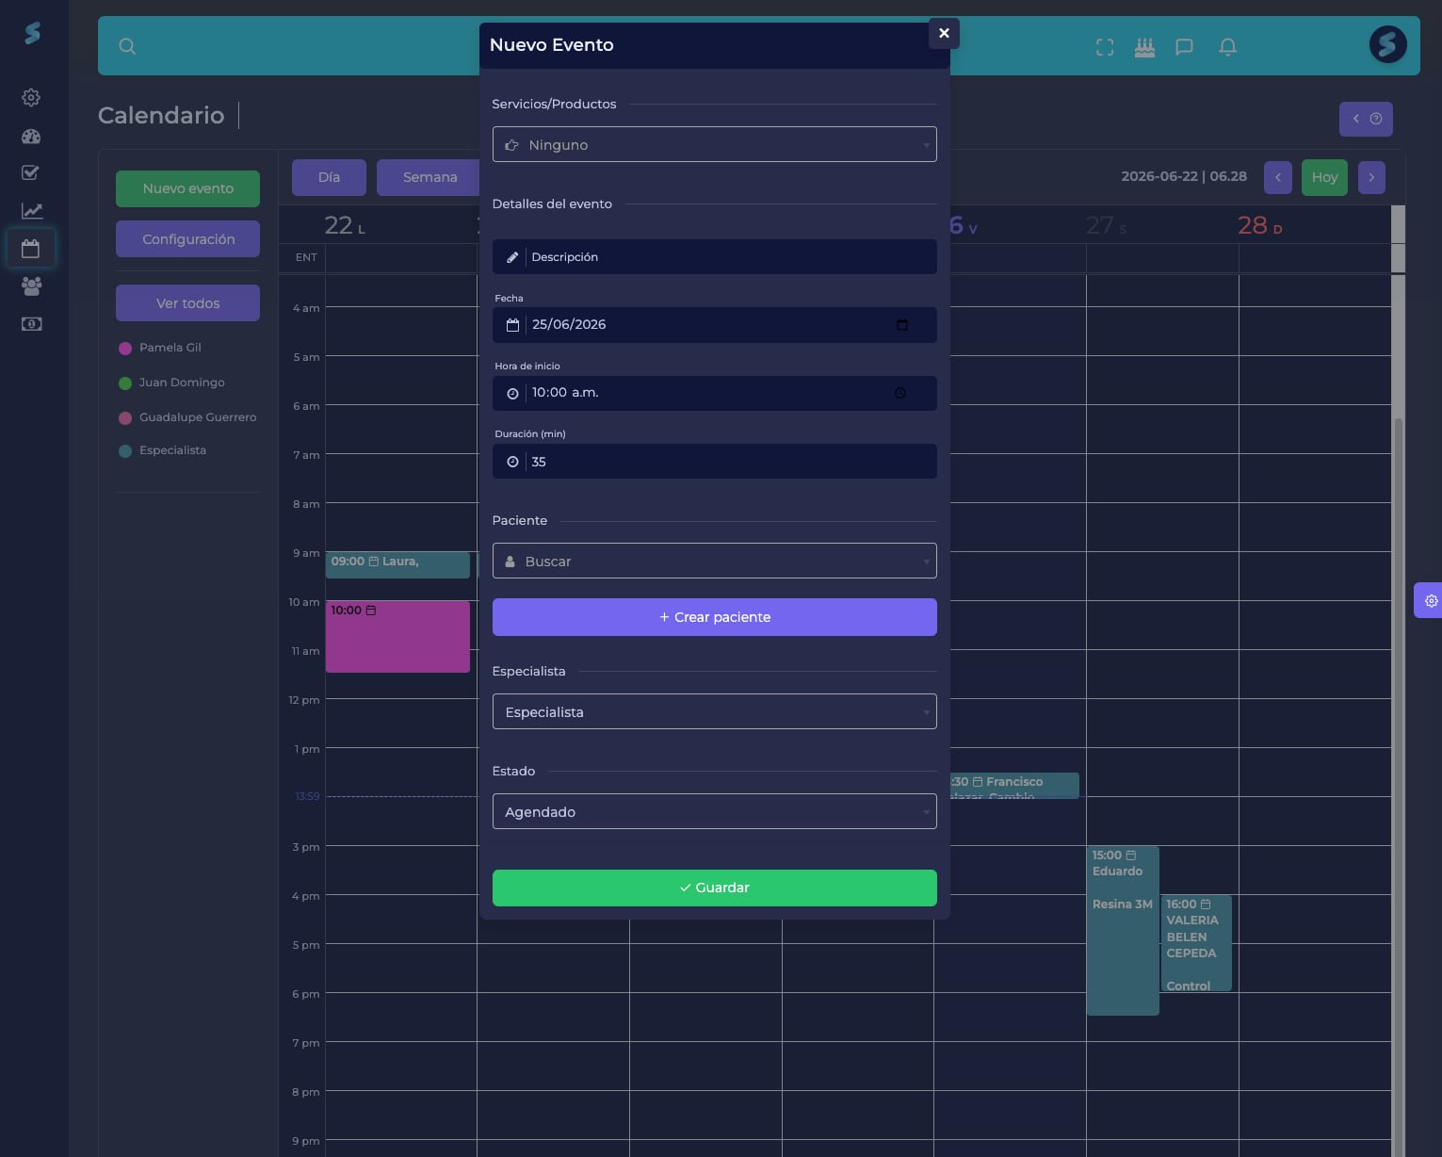
Task: Open the patients group icon in sidebar
Action: (x=31, y=285)
